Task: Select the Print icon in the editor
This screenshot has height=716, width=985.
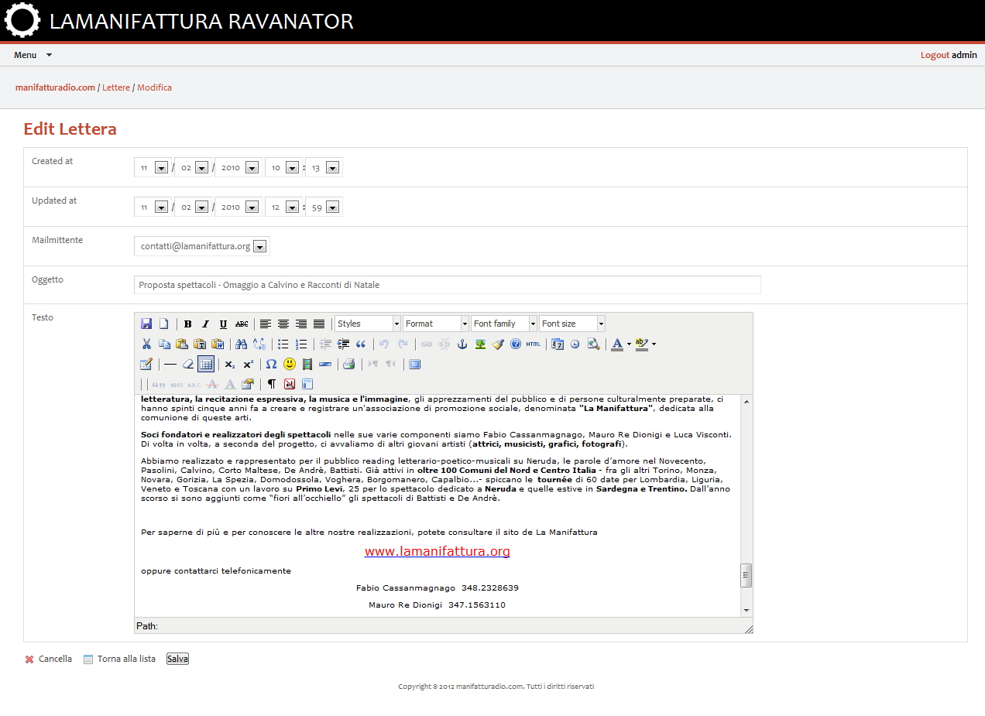Action: coord(347,363)
